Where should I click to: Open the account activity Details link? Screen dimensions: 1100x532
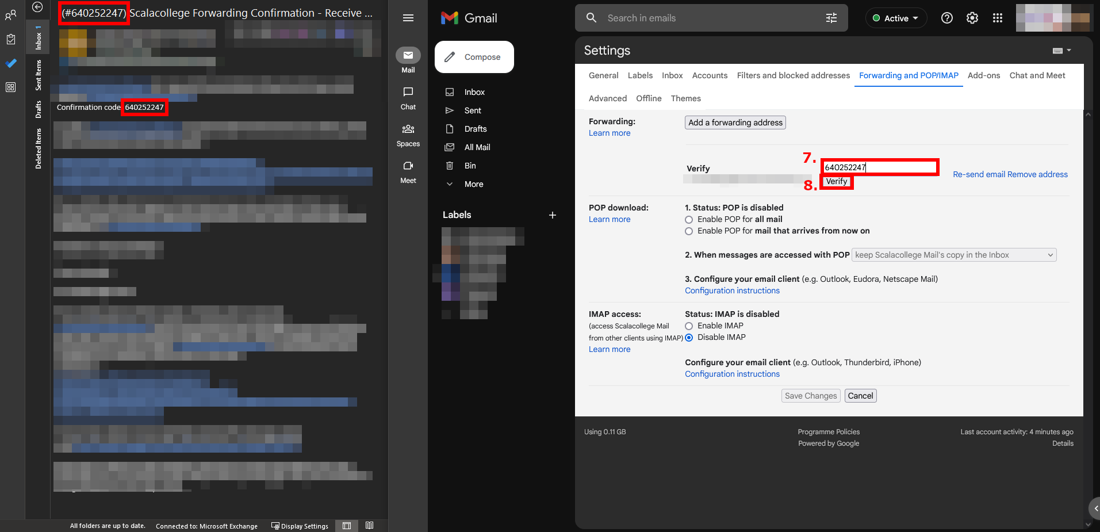pyautogui.click(x=1063, y=443)
